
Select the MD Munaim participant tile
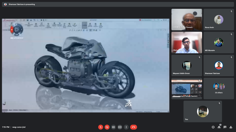click(x=219, y=43)
